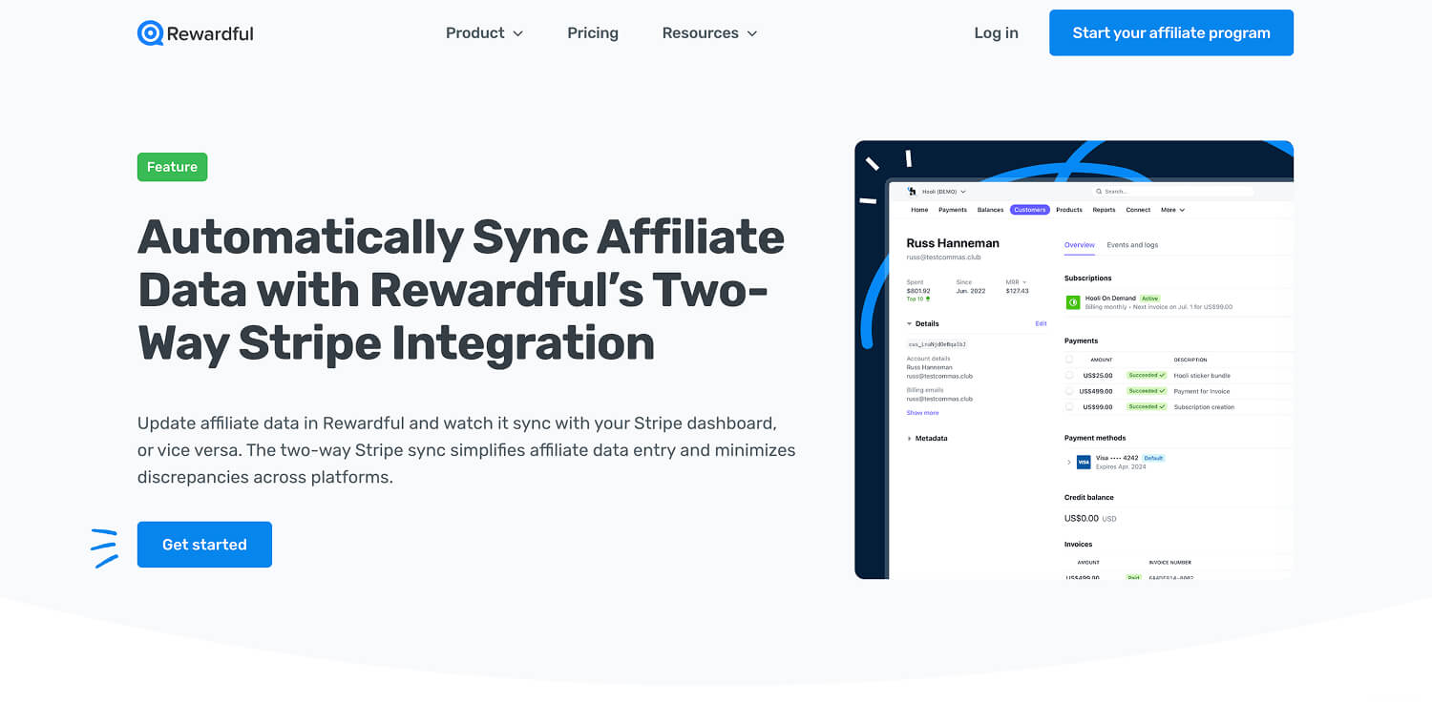Expand the Resources menu
This screenshot has width=1432, height=702.
(x=709, y=32)
